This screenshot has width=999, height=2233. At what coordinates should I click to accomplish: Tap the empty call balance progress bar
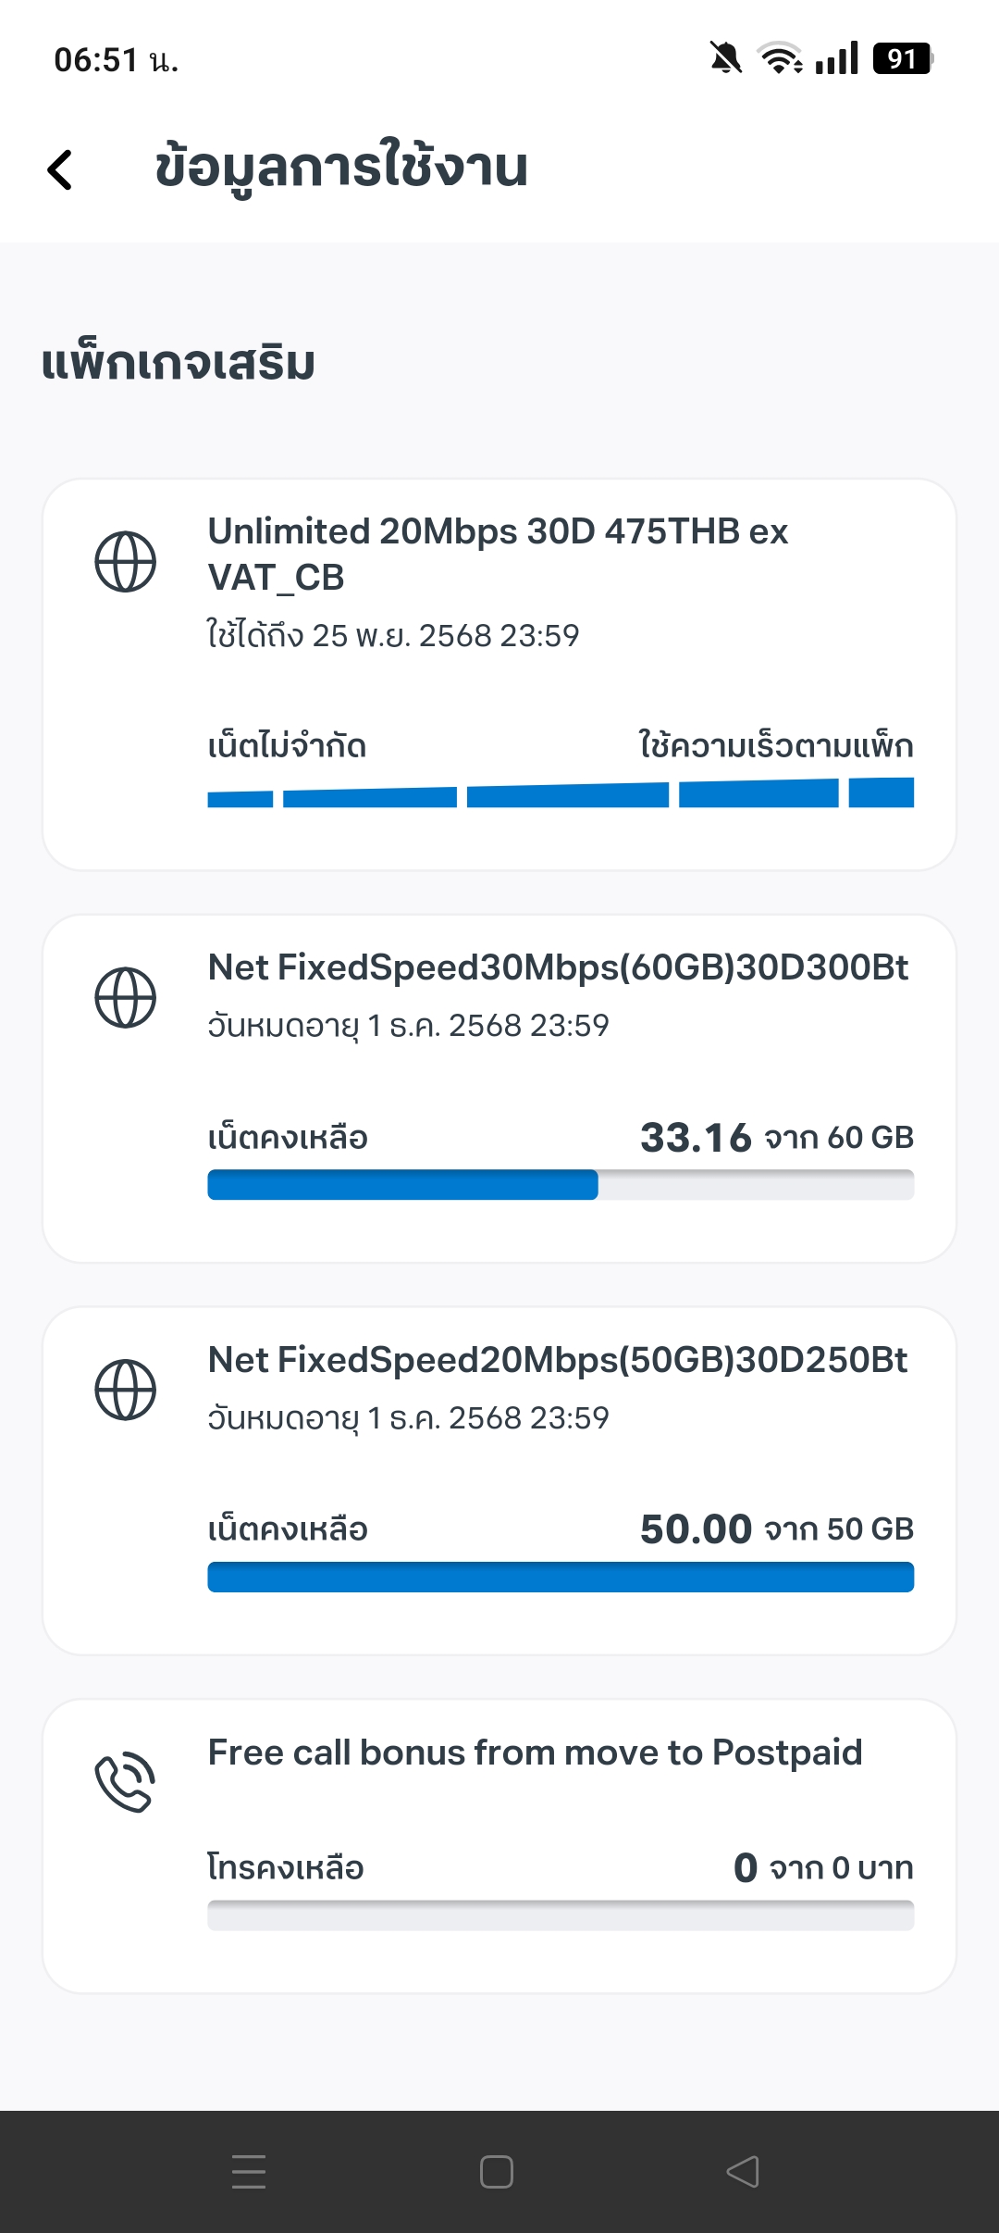pyautogui.click(x=561, y=1915)
